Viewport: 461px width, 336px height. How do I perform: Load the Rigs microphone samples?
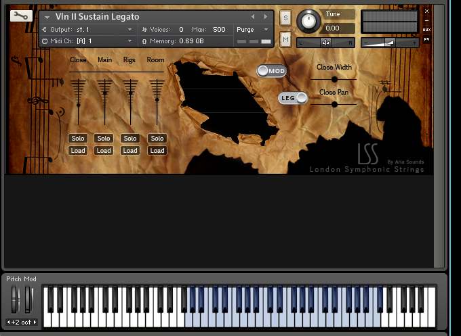pyautogui.click(x=130, y=151)
